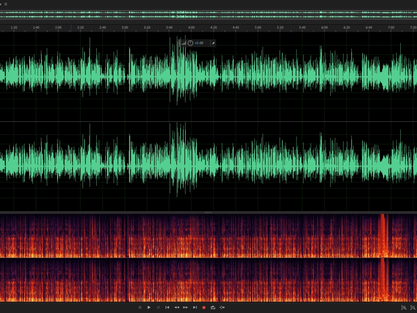
Task: Click the HUD volume level bars icon
Action: click(184, 43)
